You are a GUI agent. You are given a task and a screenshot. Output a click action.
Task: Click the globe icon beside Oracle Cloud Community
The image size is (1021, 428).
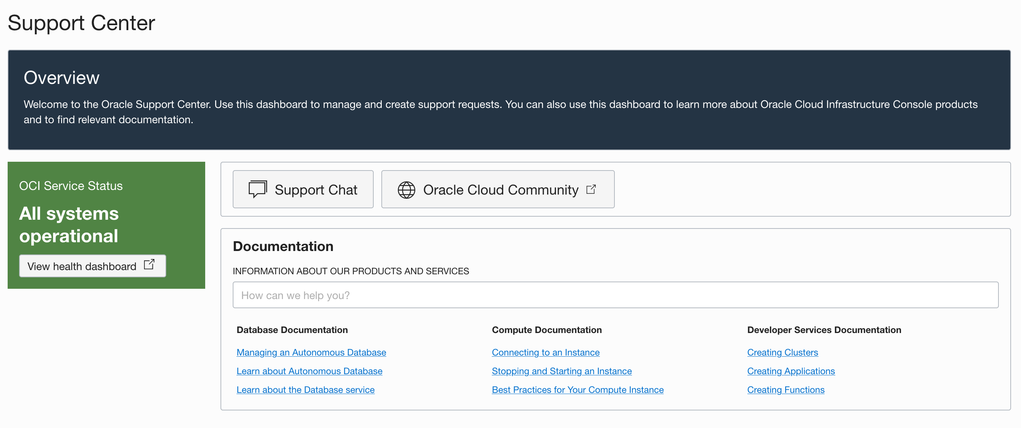click(406, 190)
